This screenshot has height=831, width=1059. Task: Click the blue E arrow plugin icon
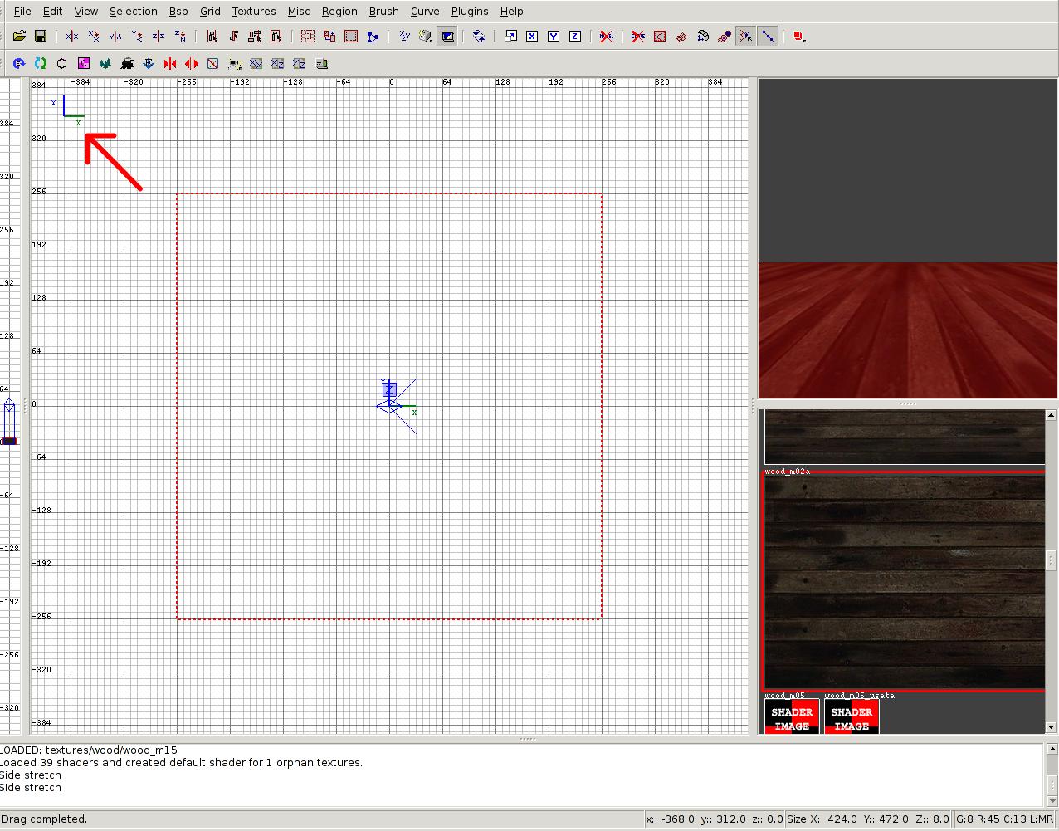pyautogui.click(x=19, y=63)
